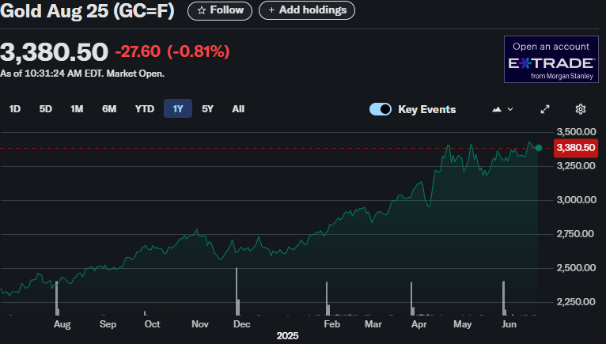Click the key event bar near Jun
This screenshot has width=606, height=344.
pyautogui.click(x=504, y=298)
